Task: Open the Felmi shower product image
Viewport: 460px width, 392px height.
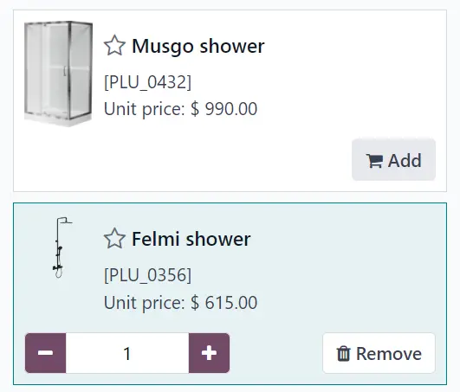Action: pos(61,247)
